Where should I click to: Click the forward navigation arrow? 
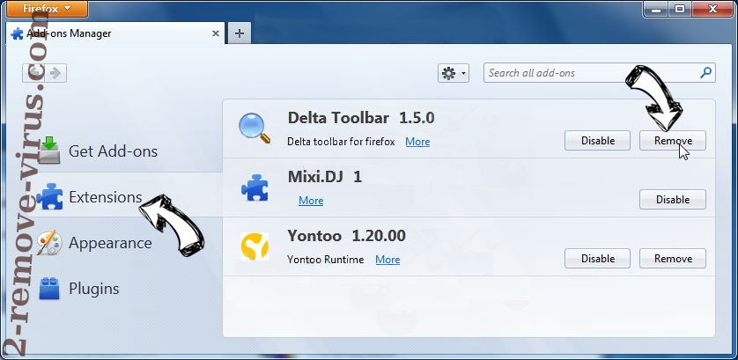tap(55, 73)
